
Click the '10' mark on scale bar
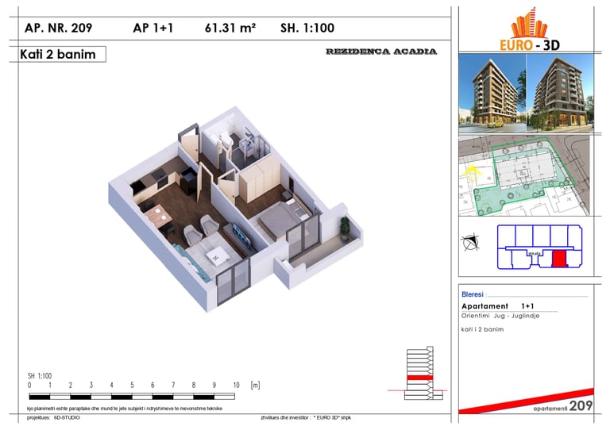236,386
